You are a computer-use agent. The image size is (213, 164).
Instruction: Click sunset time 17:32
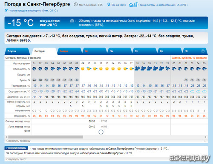(x=104, y=121)
